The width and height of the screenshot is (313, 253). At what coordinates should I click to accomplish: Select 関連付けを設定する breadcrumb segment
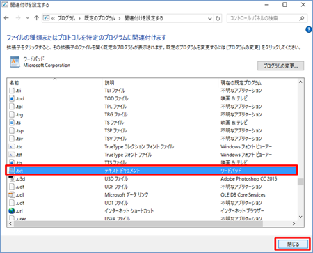[x=144, y=18]
